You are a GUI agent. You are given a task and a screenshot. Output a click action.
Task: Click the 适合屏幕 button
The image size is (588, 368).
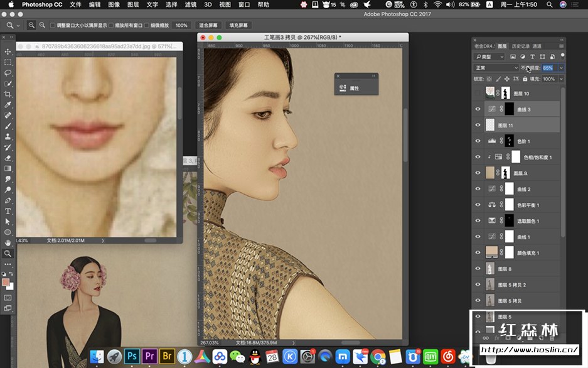(208, 26)
